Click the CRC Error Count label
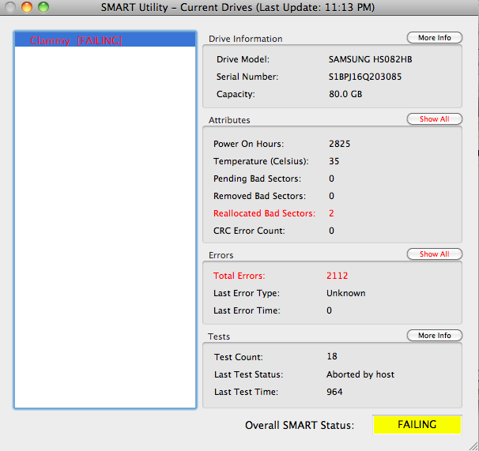This screenshot has width=479, height=451. [x=249, y=231]
